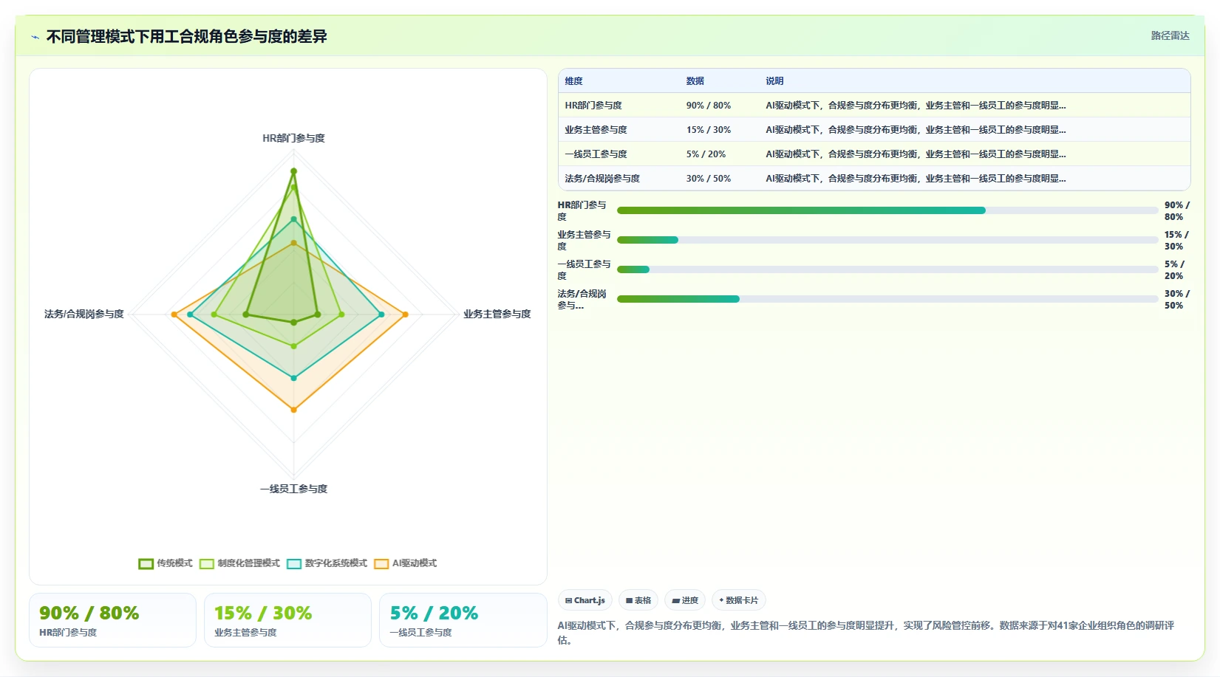Select the 进度 tag chip
This screenshot has width=1220, height=677.
pyautogui.click(x=685, y=600)
